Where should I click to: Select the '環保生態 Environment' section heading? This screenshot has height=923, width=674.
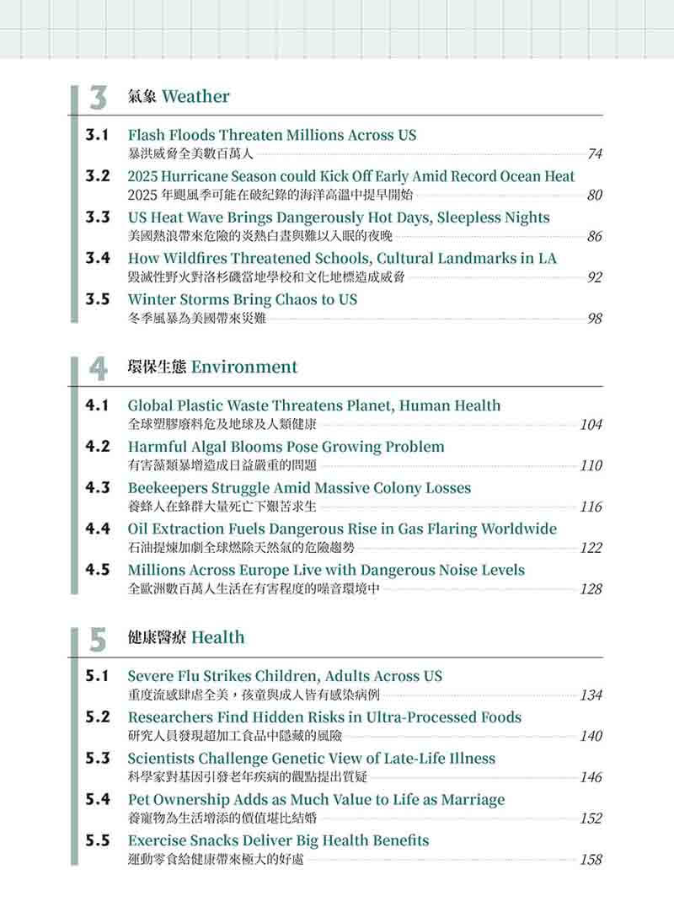click(x=212, y=368)
